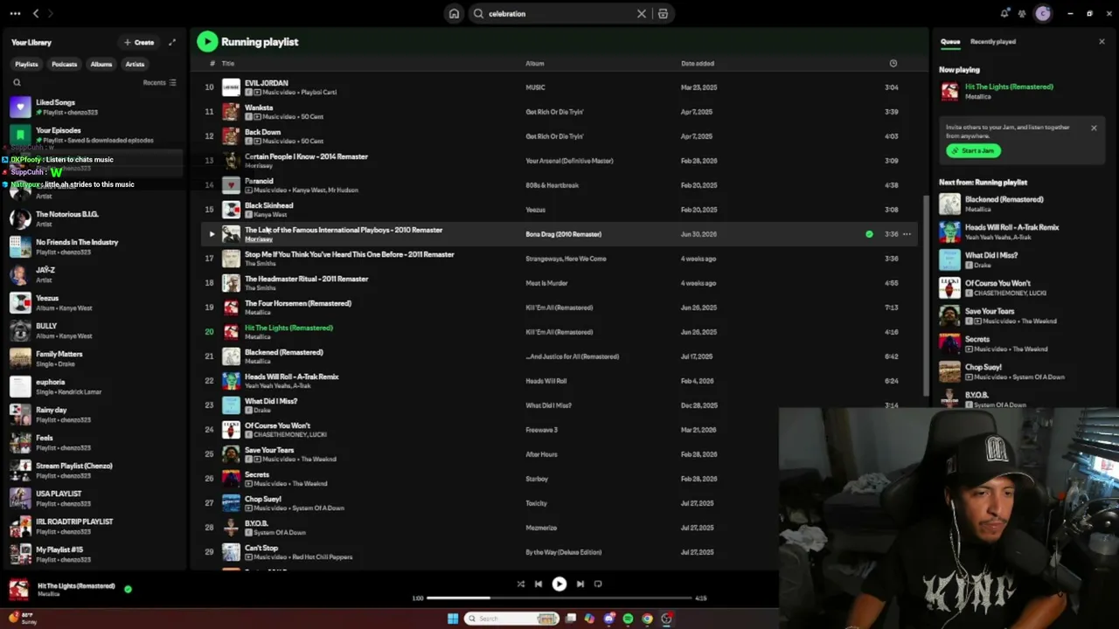Image resolution: width=1119 pixels, height=629 pixels.
Task: Switch to the Recently played tab
Action: [993, 41]
